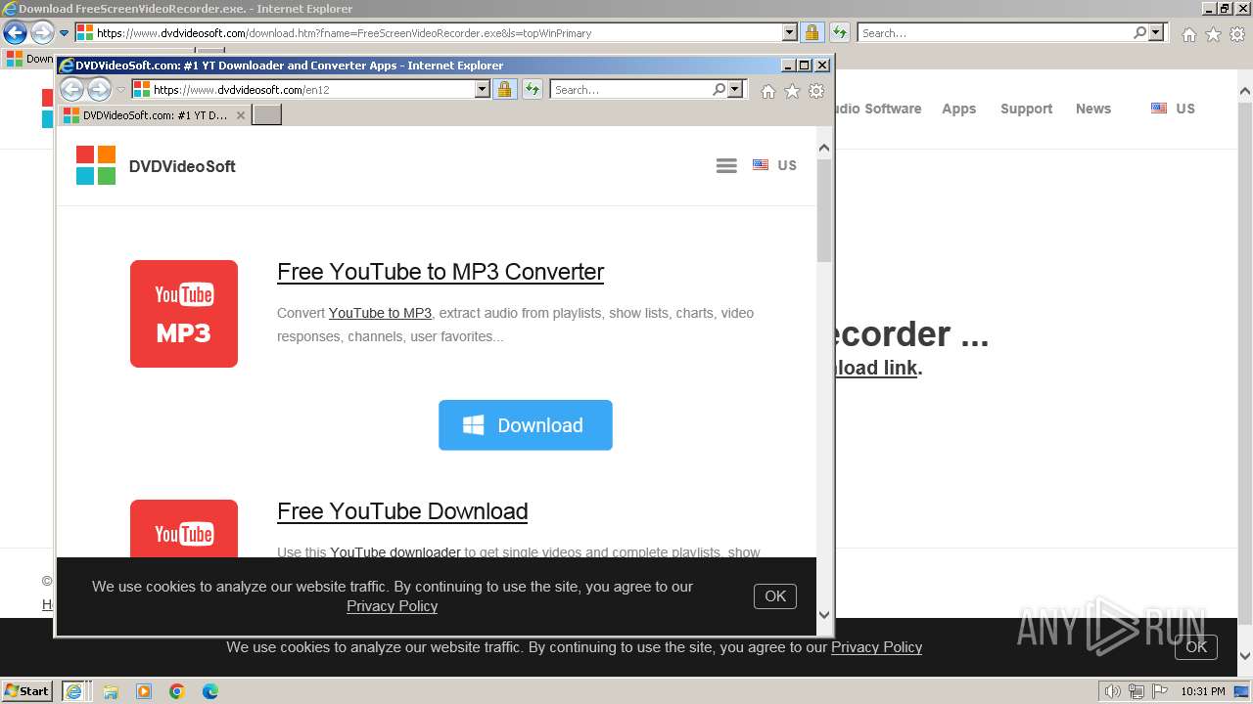Open Privacy Policy on background page banner

tap(876, 647)
